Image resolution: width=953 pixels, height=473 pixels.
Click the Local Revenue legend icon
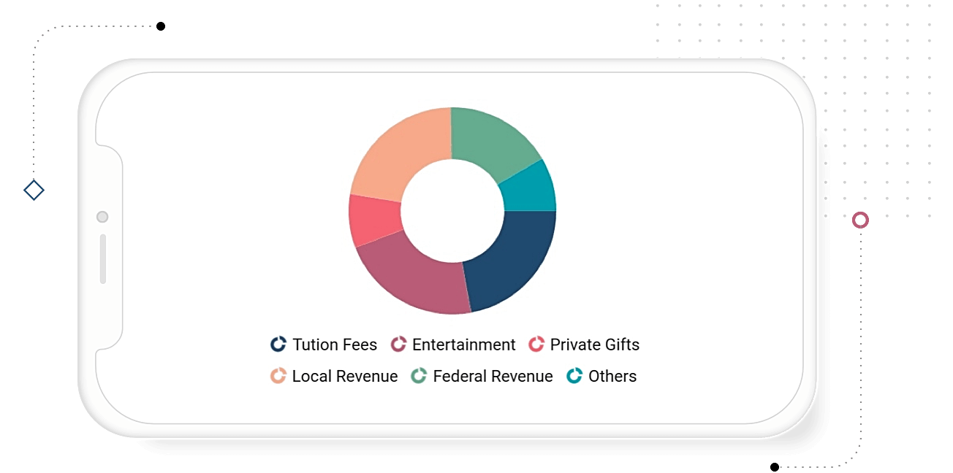click(278, 376)
